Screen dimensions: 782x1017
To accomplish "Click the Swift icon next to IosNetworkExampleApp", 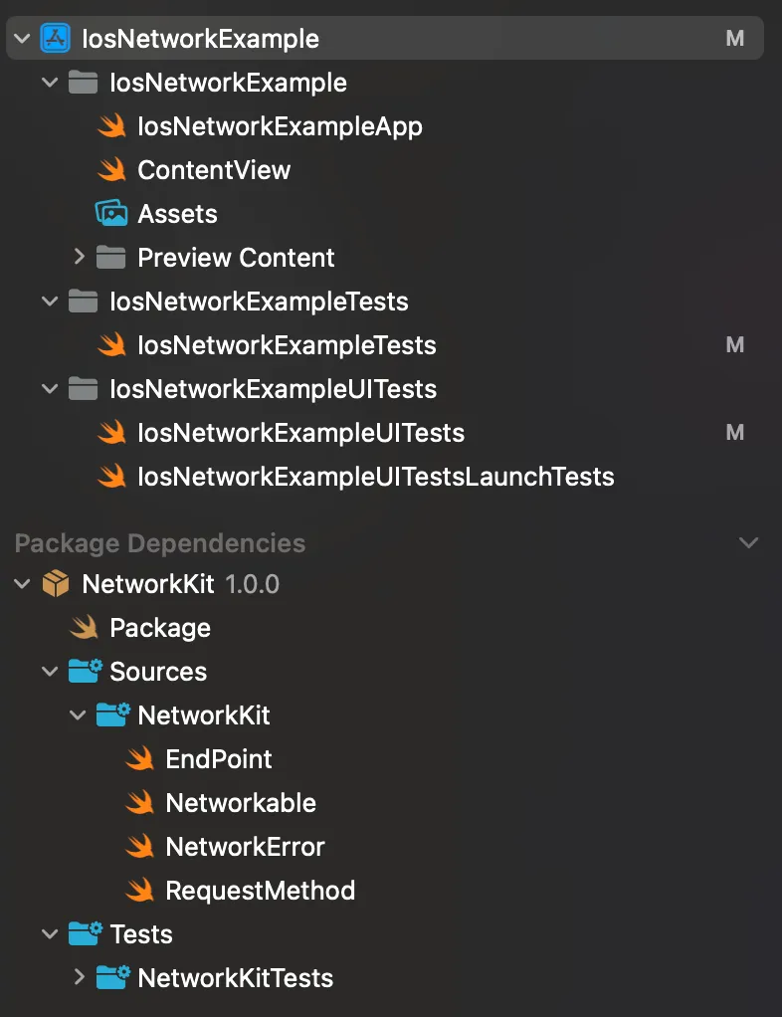I will pos(112,125).
